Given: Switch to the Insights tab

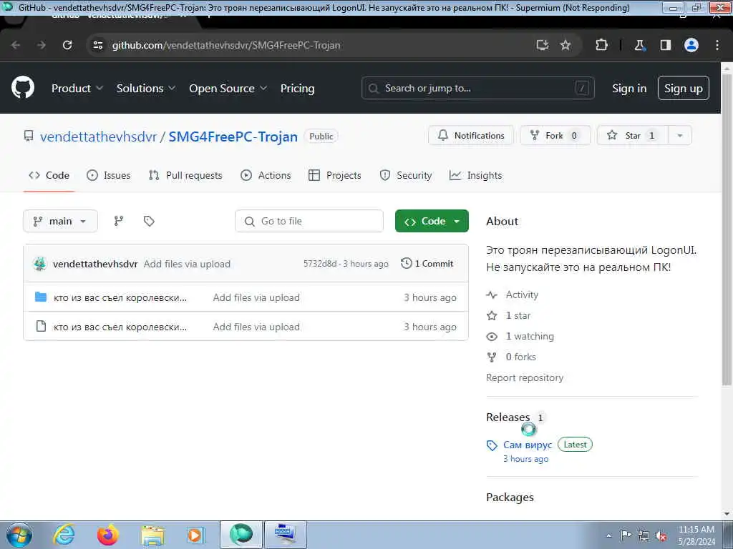Looking at the screenshot, I should point(476,176).
